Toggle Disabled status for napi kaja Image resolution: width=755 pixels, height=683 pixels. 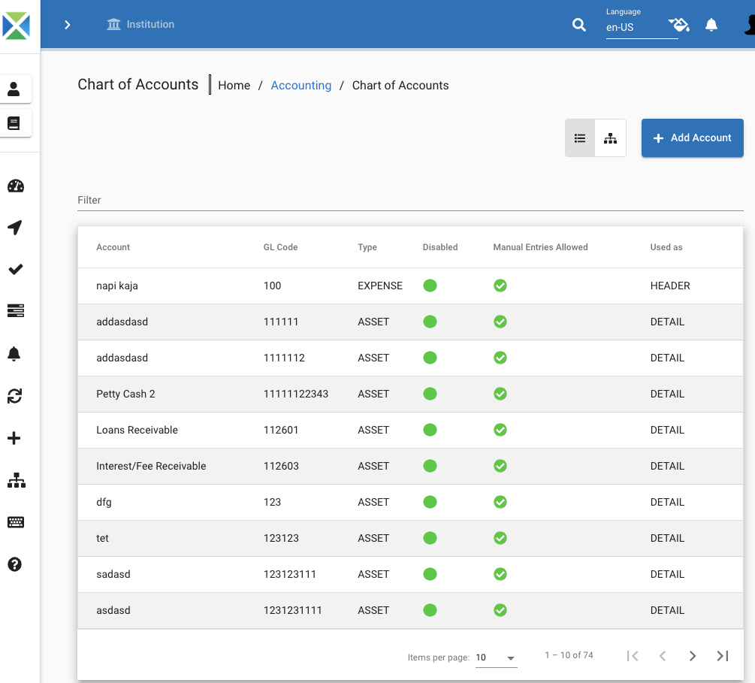[430, 286]
